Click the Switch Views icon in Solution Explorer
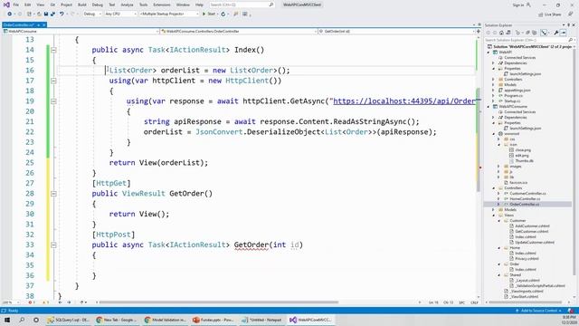Viewport: 579px width, 326px height. (x=508, y=33)
